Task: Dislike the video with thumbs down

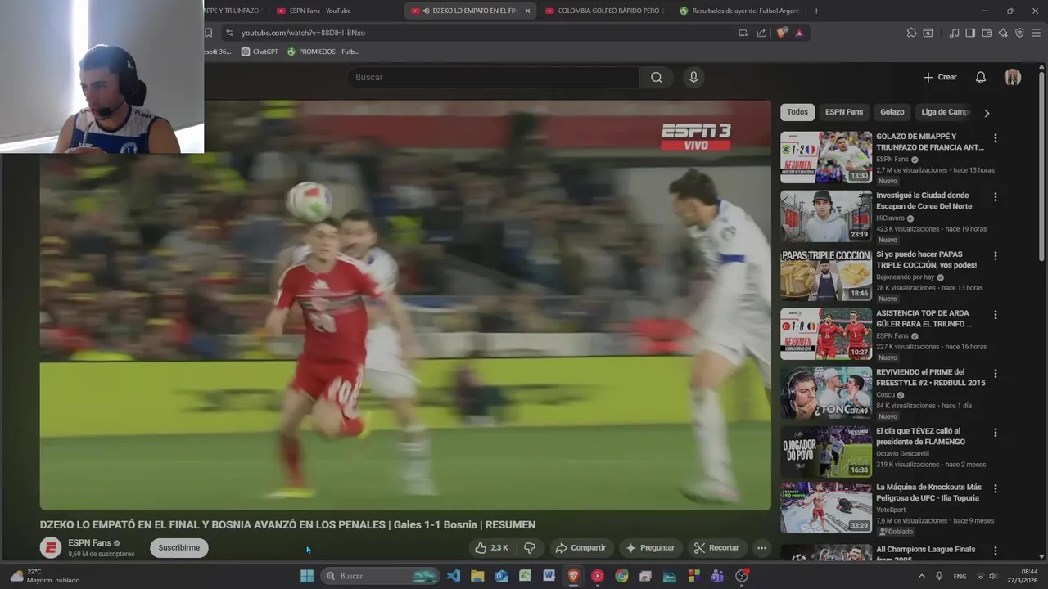Action: 530,547
